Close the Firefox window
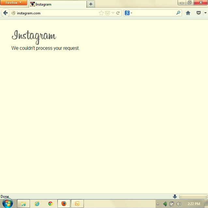 (201, 3)
